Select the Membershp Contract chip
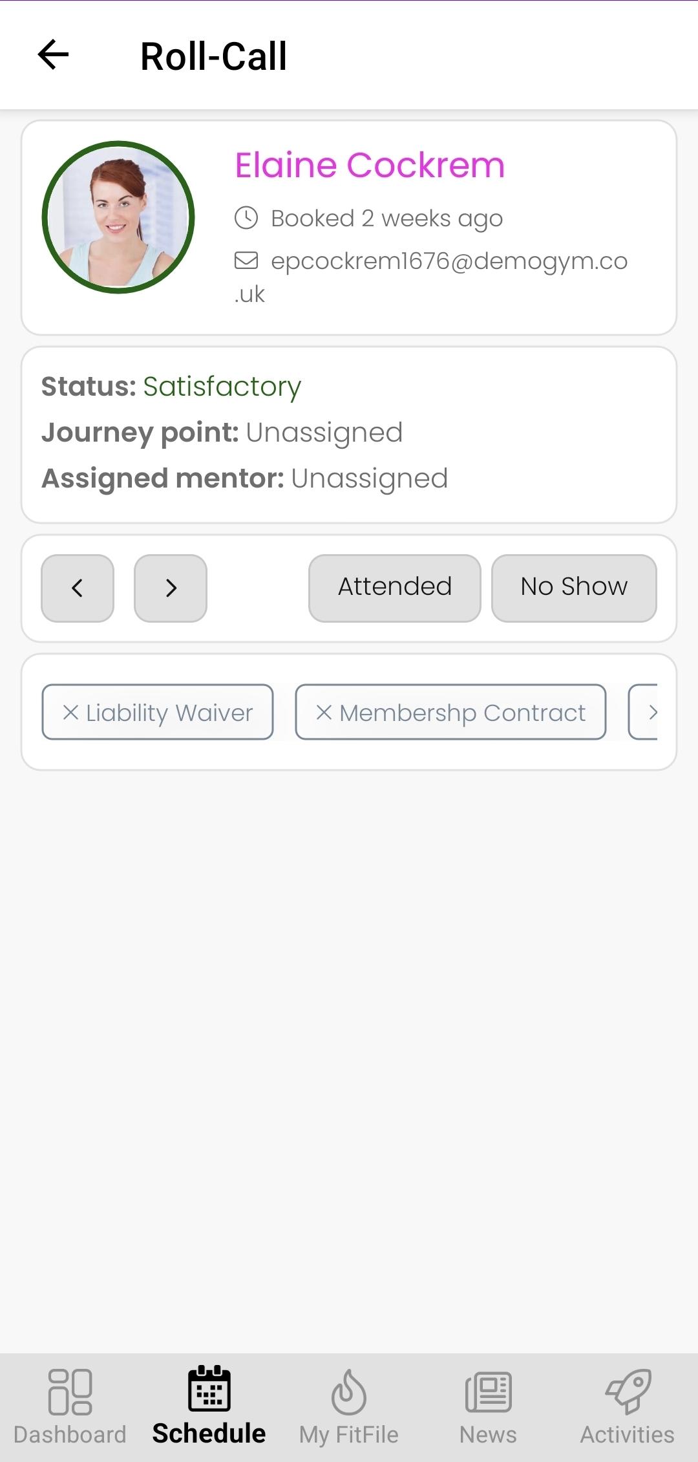The image size is (698, 1462). pyautogui.click(x=450, y=712)
